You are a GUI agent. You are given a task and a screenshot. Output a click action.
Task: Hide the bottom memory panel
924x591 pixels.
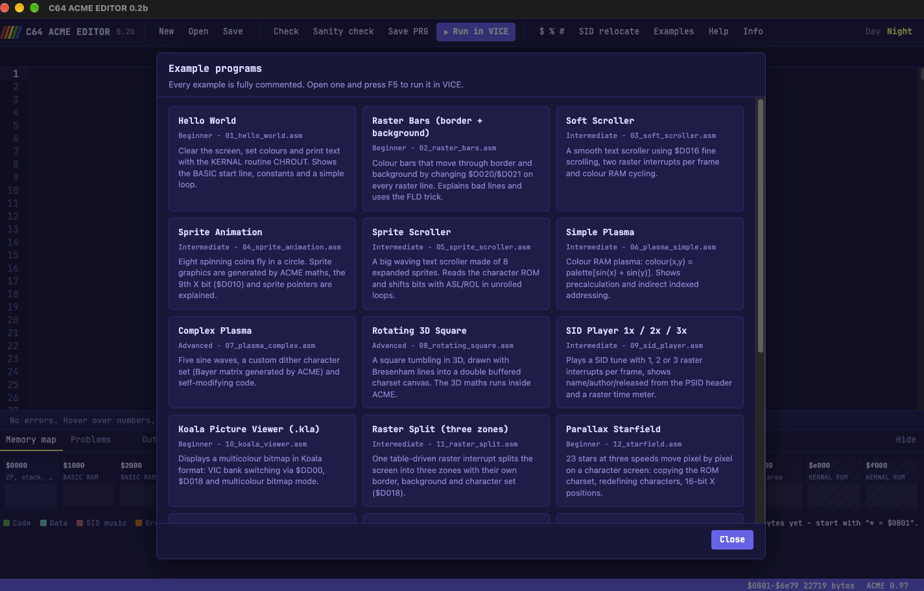coord(906,440)
